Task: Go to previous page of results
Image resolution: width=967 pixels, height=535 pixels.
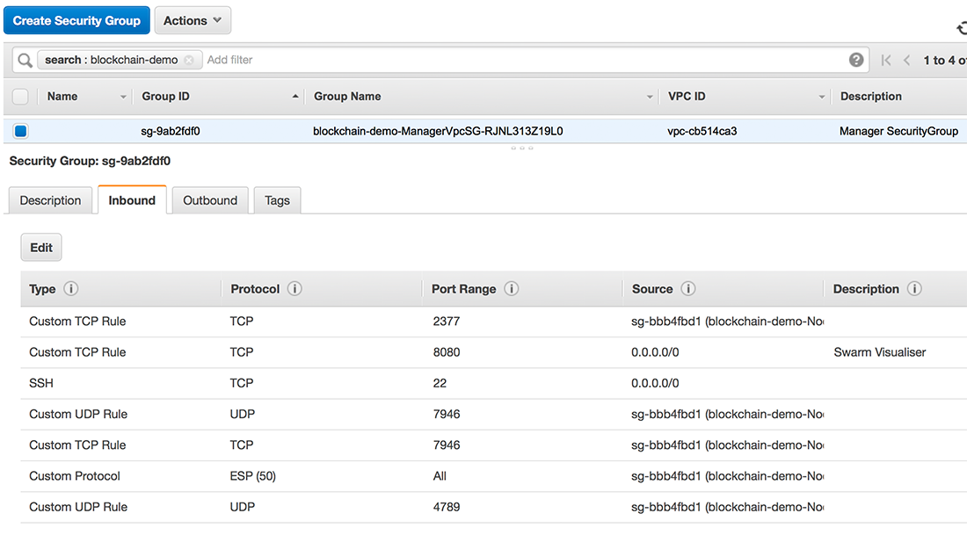Action: click(906, 61)
